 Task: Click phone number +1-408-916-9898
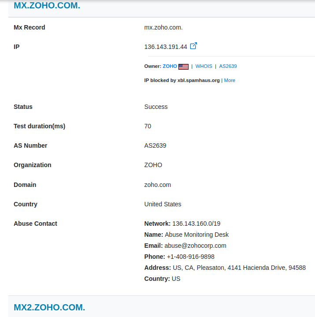190,257
